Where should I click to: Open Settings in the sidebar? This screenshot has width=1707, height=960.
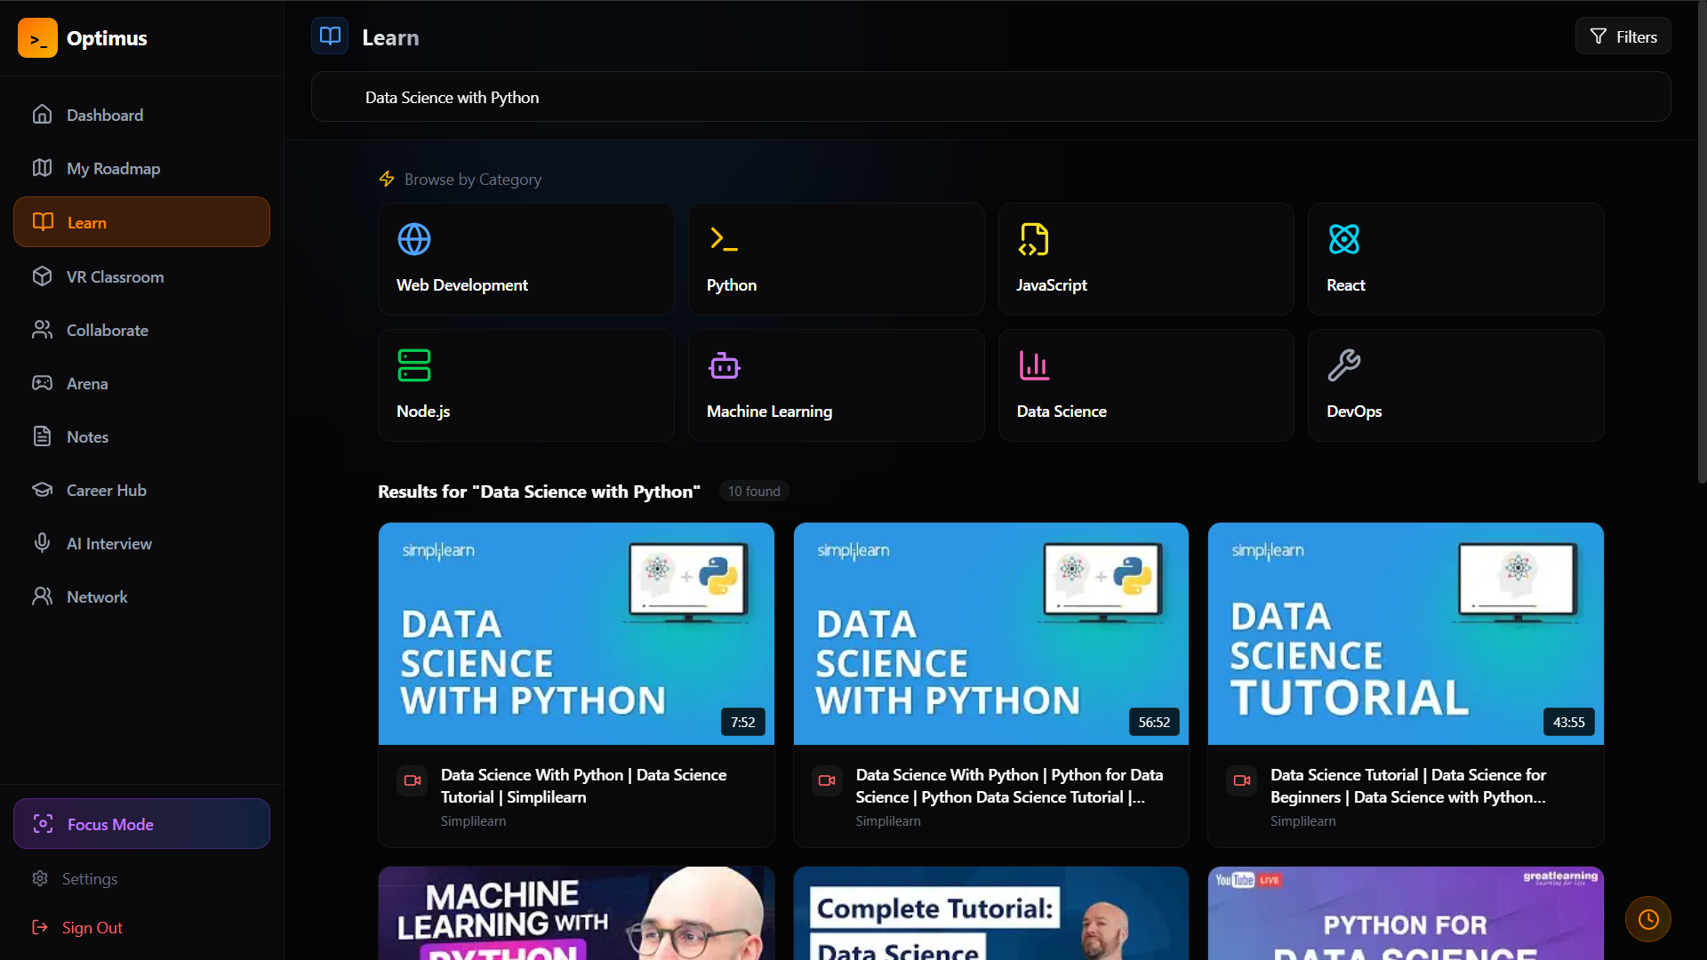click(x=89, y=879)
